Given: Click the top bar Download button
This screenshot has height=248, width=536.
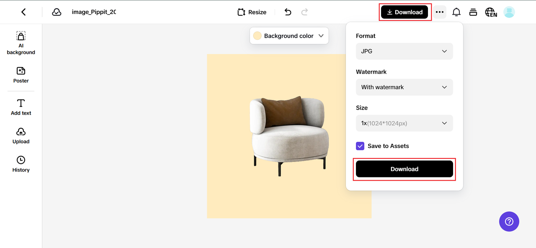Looking at the screenshot, I should [405, 12].
